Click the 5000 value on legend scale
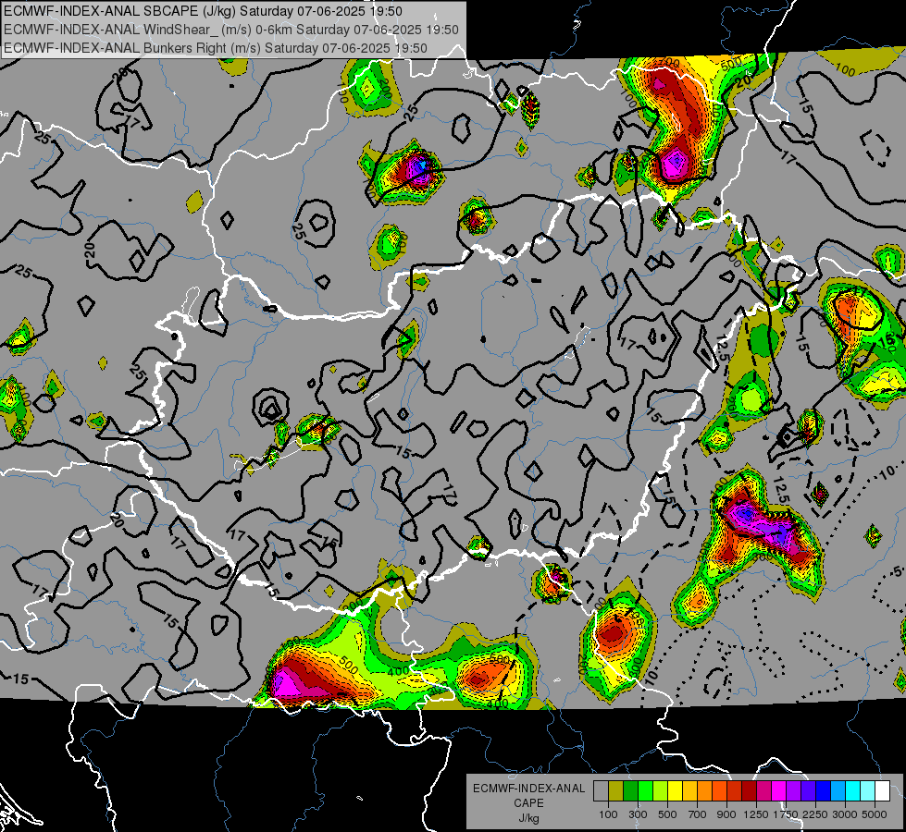The image size is (906, 832). click(875, 814)
